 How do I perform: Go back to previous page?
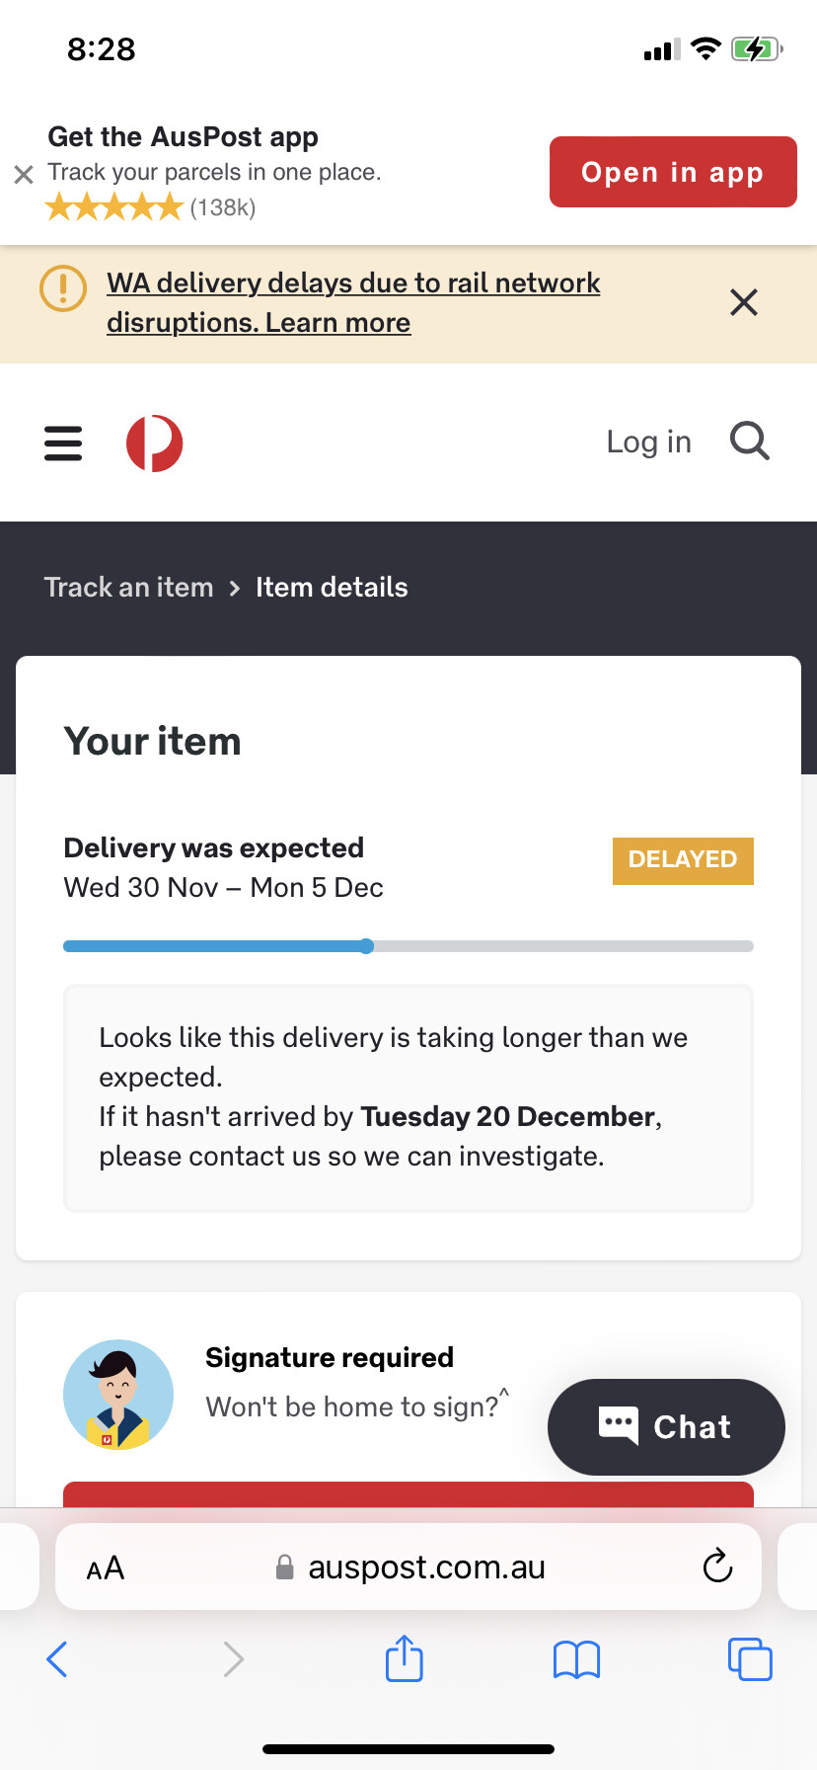tap(57, 1659)
